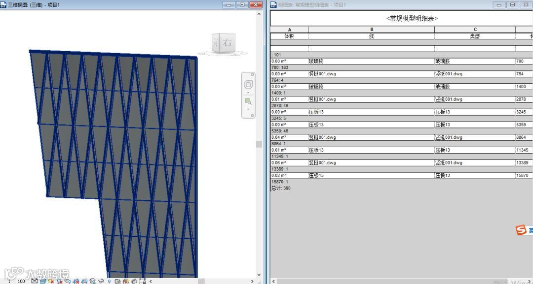Toggle the Show Crop Region icon
Screen dimensions: 533x284
point(84,281)
